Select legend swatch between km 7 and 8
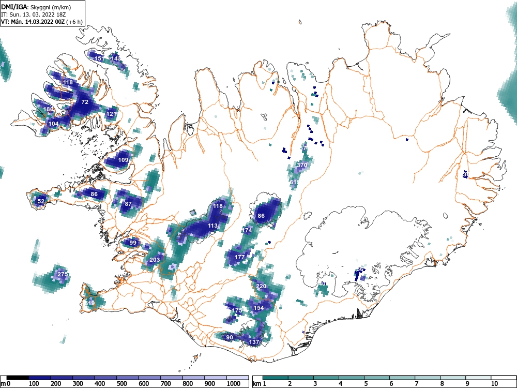 [x=428, y=378]
